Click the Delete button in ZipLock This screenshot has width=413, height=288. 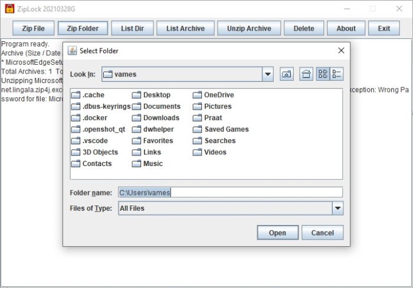tap(304, 28)
